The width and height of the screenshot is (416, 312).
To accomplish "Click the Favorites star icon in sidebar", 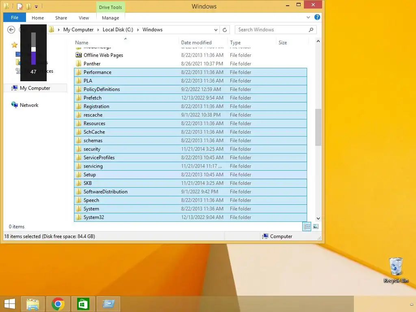I will click(14, 45).
